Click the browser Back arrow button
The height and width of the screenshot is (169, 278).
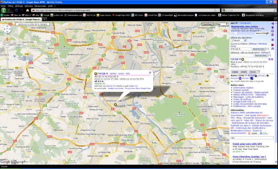click(3, 10)
